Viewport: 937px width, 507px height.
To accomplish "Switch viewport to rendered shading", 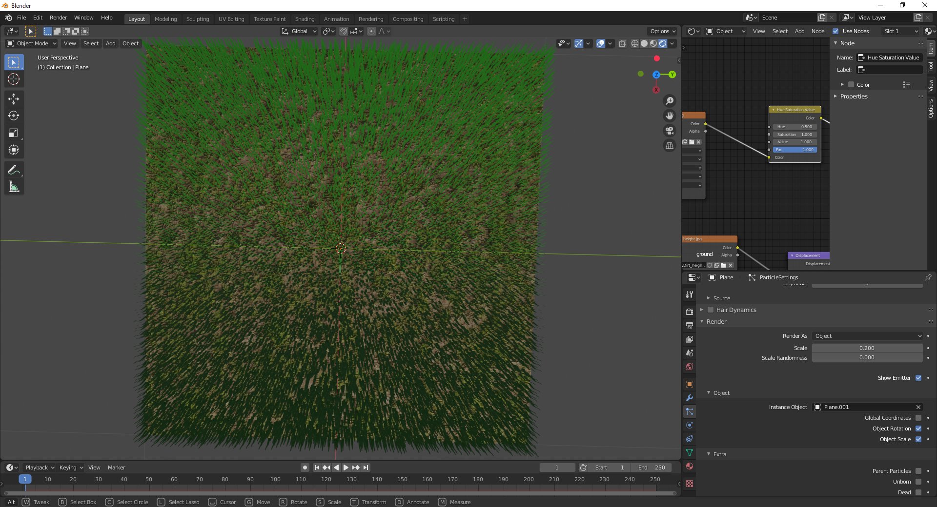I will coord(663,43).
